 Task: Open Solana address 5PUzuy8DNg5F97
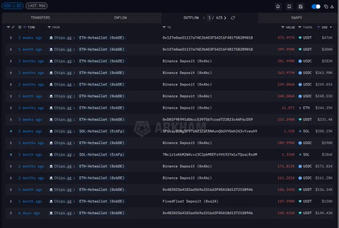click(210, 131)
